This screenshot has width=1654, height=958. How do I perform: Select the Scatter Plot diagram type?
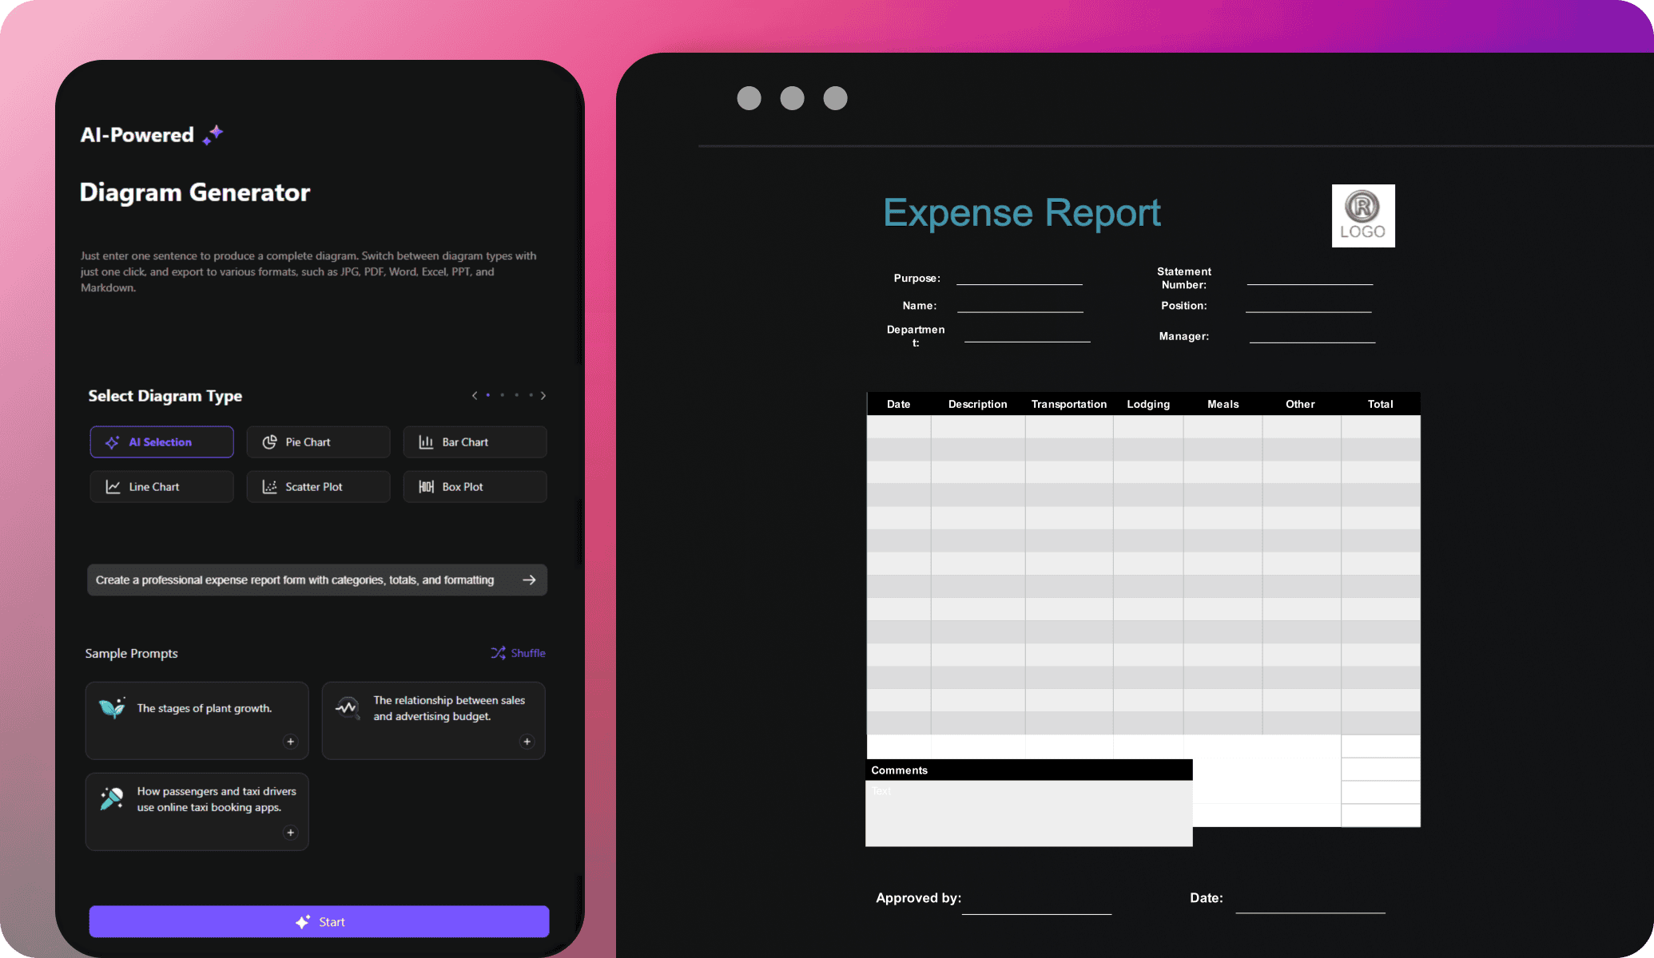[317, 487]
